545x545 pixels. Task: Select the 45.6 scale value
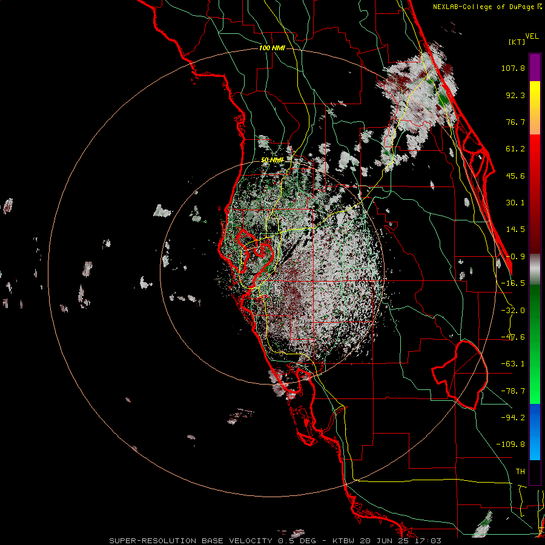pyautogui.click(x=515, y=176)
